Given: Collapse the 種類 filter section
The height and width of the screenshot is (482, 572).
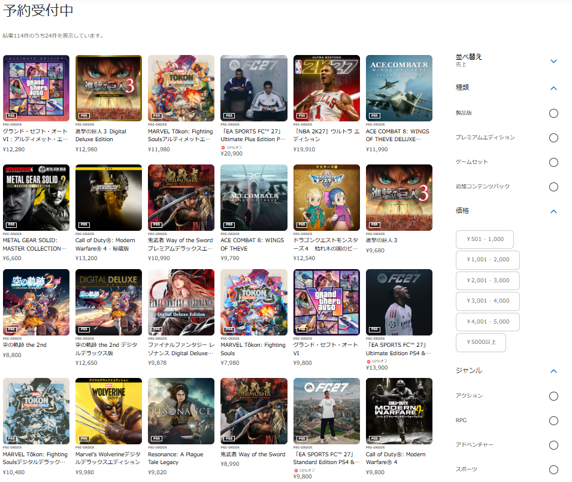Looking at the screenshot, I should (x=553, y=88).
